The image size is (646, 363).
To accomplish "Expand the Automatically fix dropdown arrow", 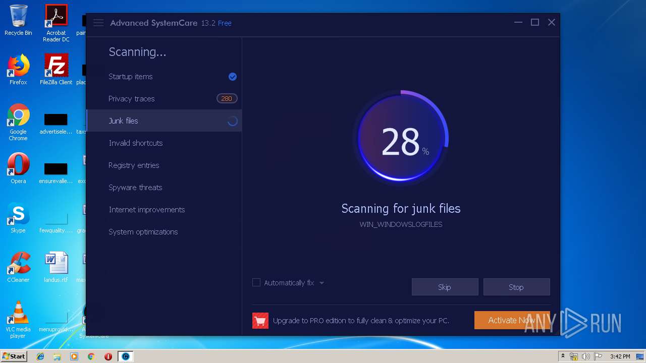I will [x=321, y=283].
